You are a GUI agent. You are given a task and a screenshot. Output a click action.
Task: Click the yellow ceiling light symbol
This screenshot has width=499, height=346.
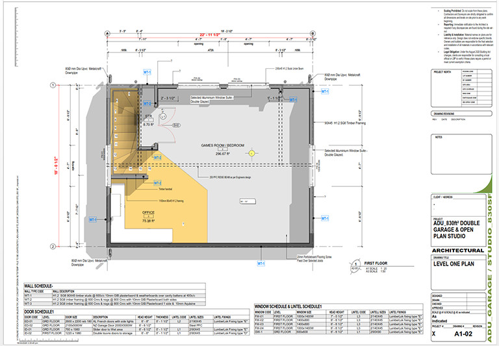(x=251, y=153)
